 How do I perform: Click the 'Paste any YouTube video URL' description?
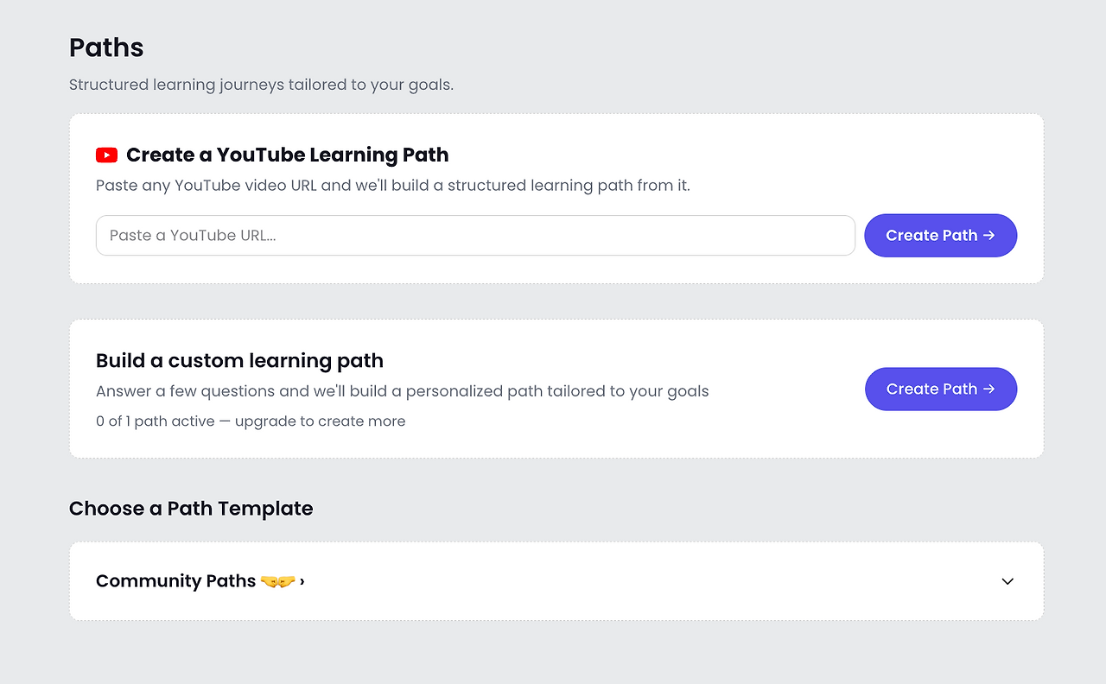[x=393, y=186]
